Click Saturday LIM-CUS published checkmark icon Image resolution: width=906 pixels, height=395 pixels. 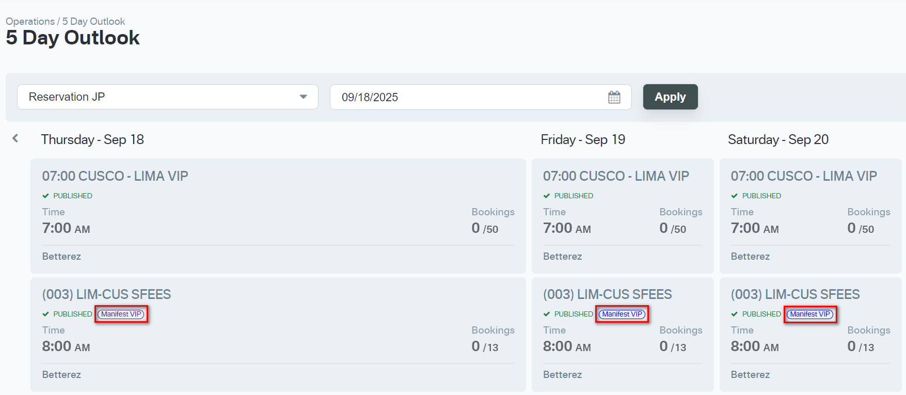click(x=734, y=314)
